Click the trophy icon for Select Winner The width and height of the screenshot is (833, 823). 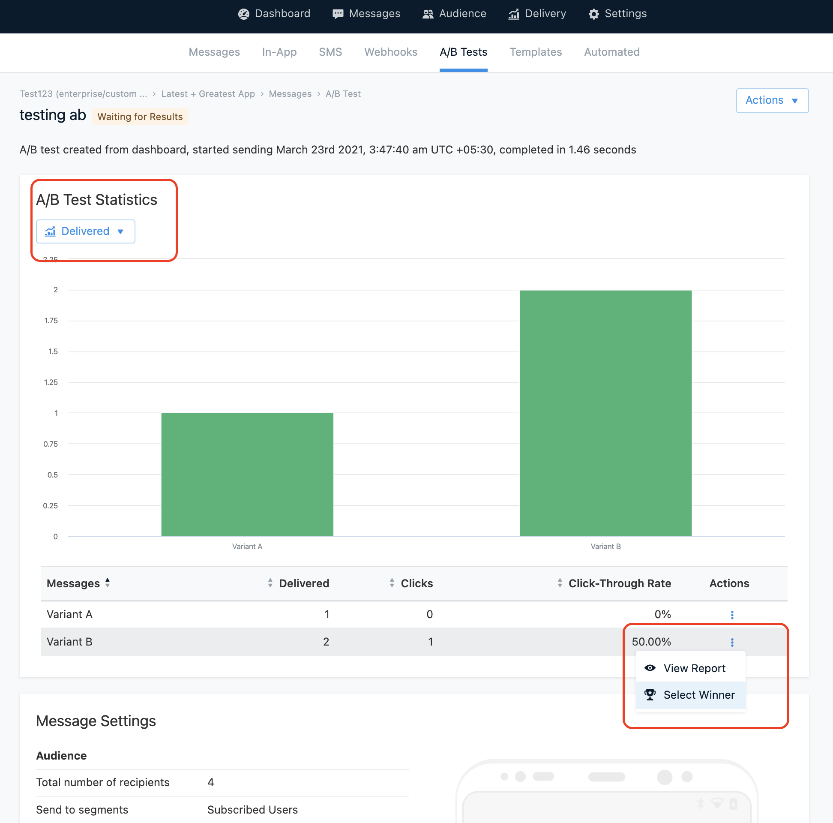tap(650, 695)
